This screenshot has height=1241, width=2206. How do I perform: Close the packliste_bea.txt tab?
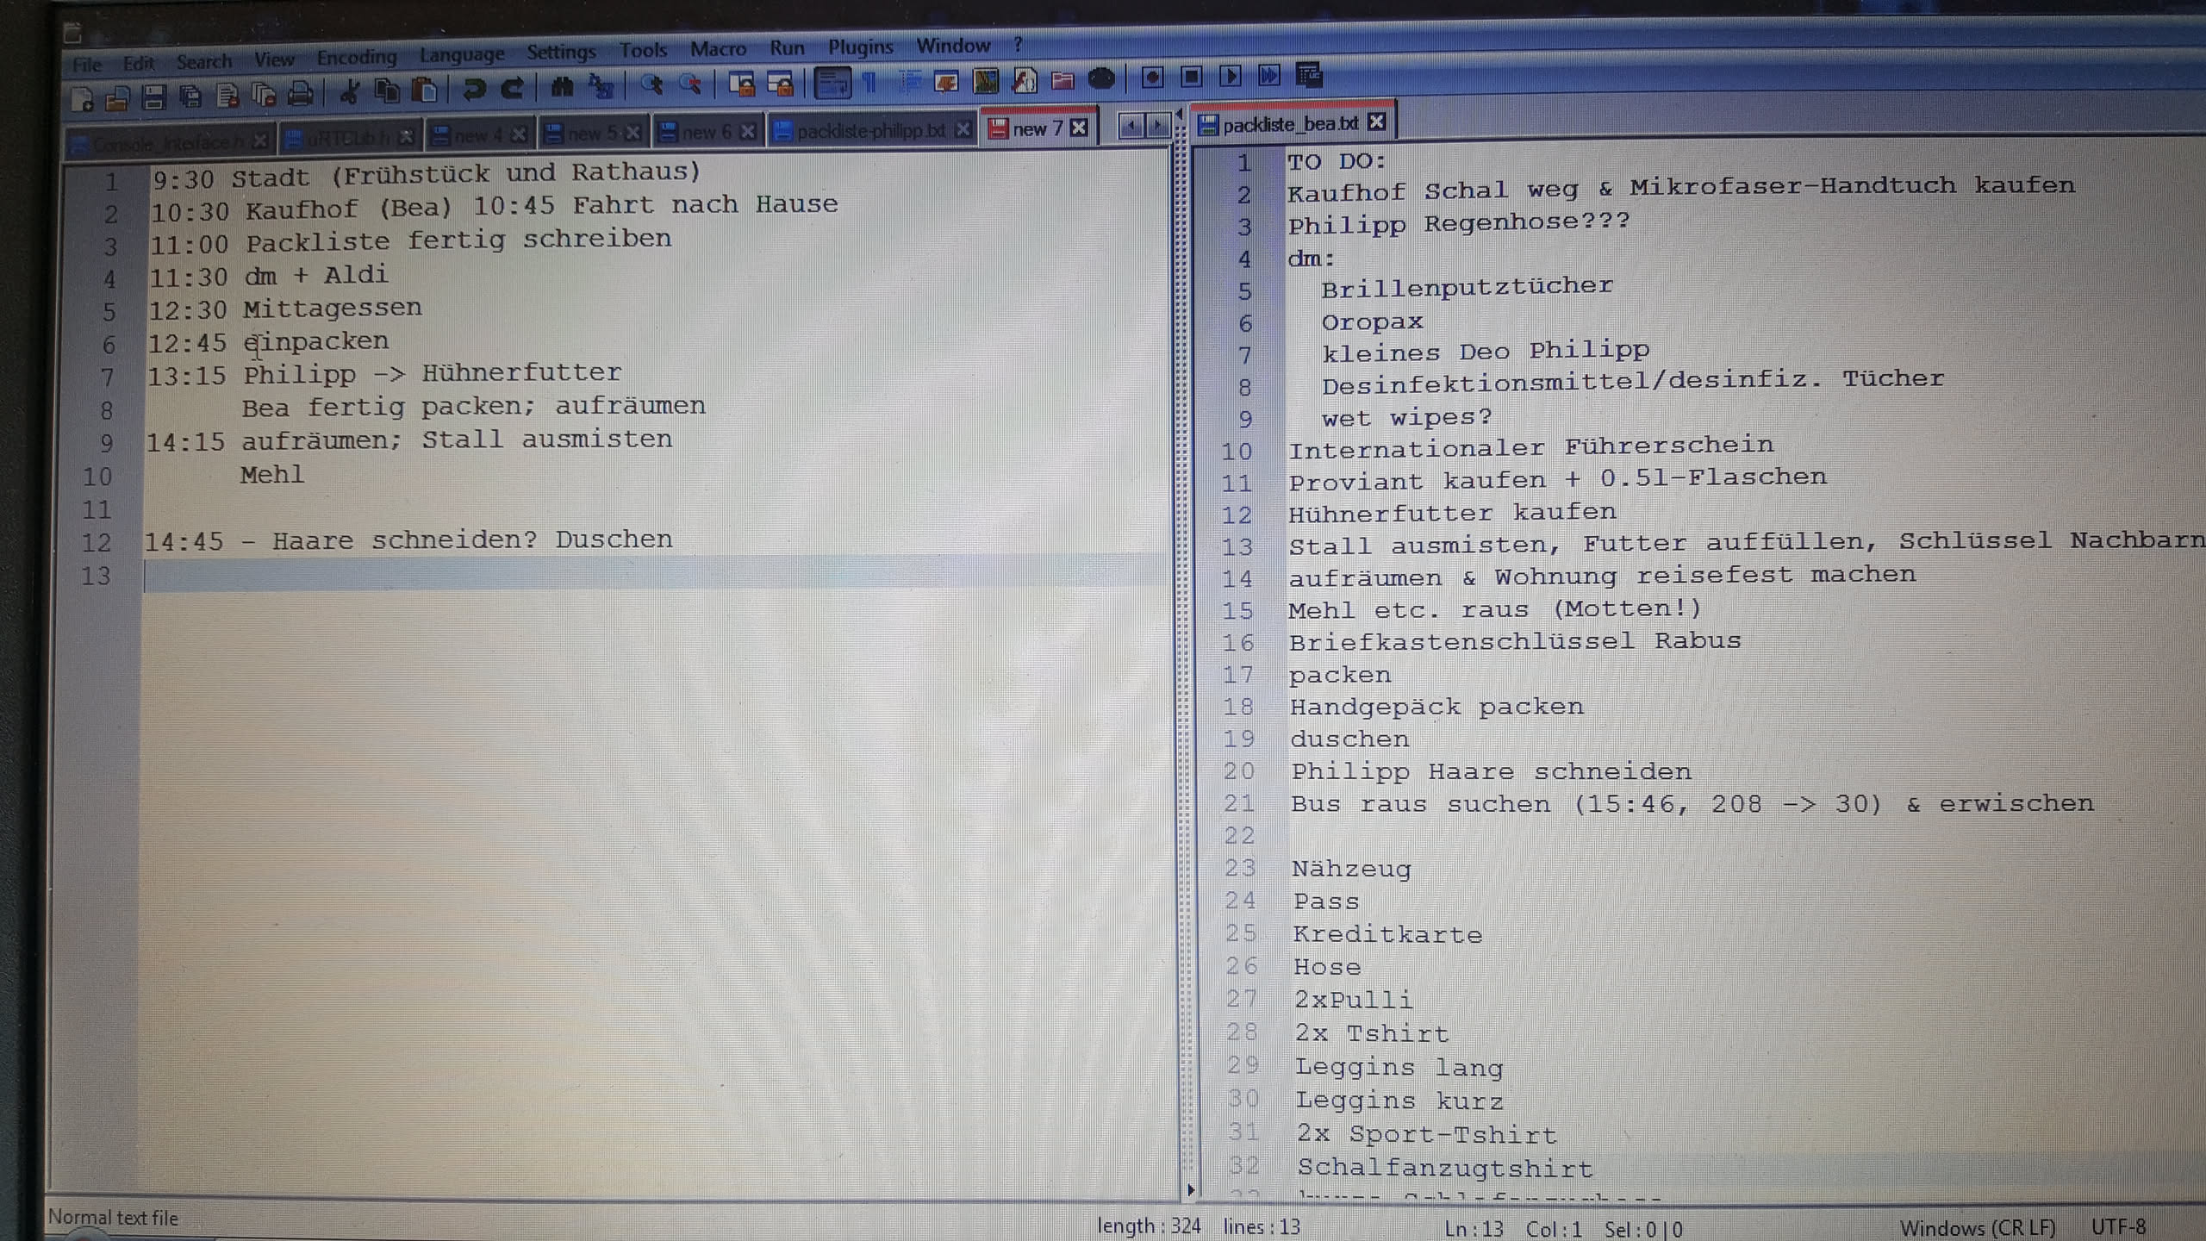pos(1377,122)
